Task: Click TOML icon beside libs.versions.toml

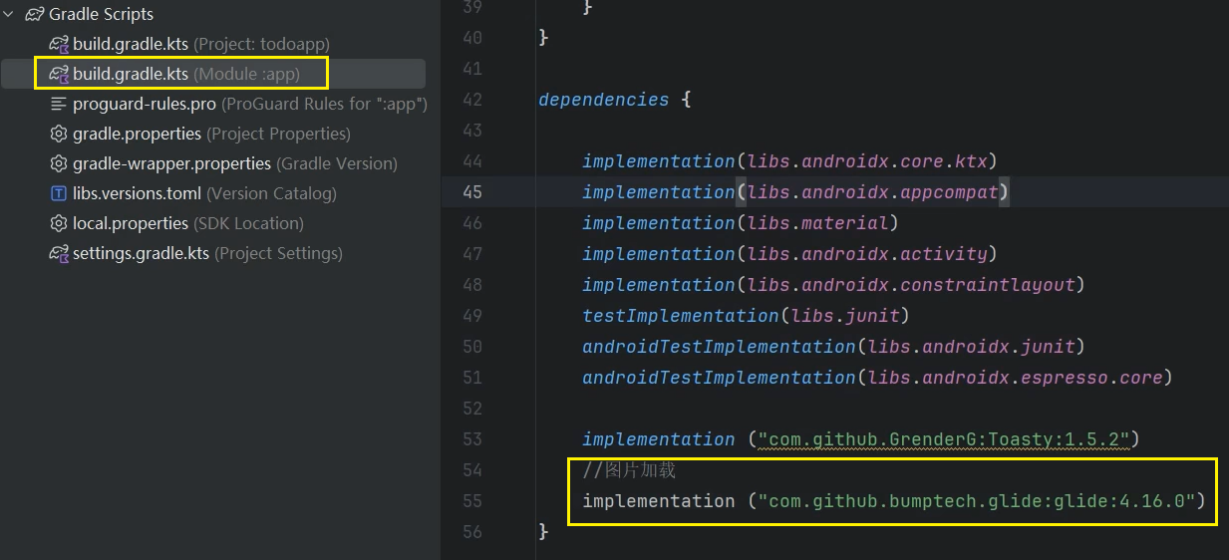Action: pyautogui.click(x=58, y=193)
